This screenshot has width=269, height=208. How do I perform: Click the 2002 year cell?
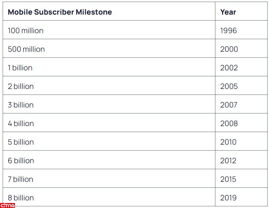coord(229,68)
